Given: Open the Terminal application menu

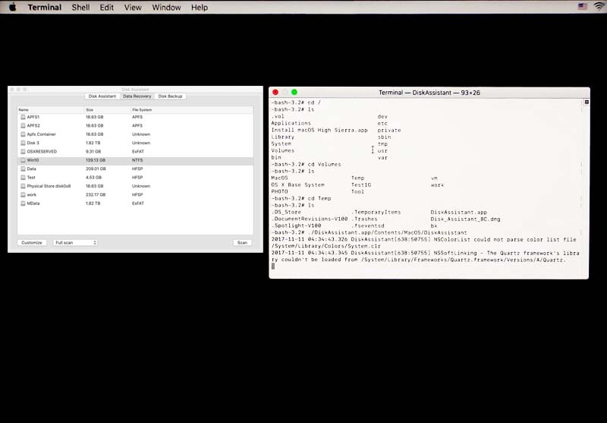Looking at the screenshot, I should (x=45, y=8).
